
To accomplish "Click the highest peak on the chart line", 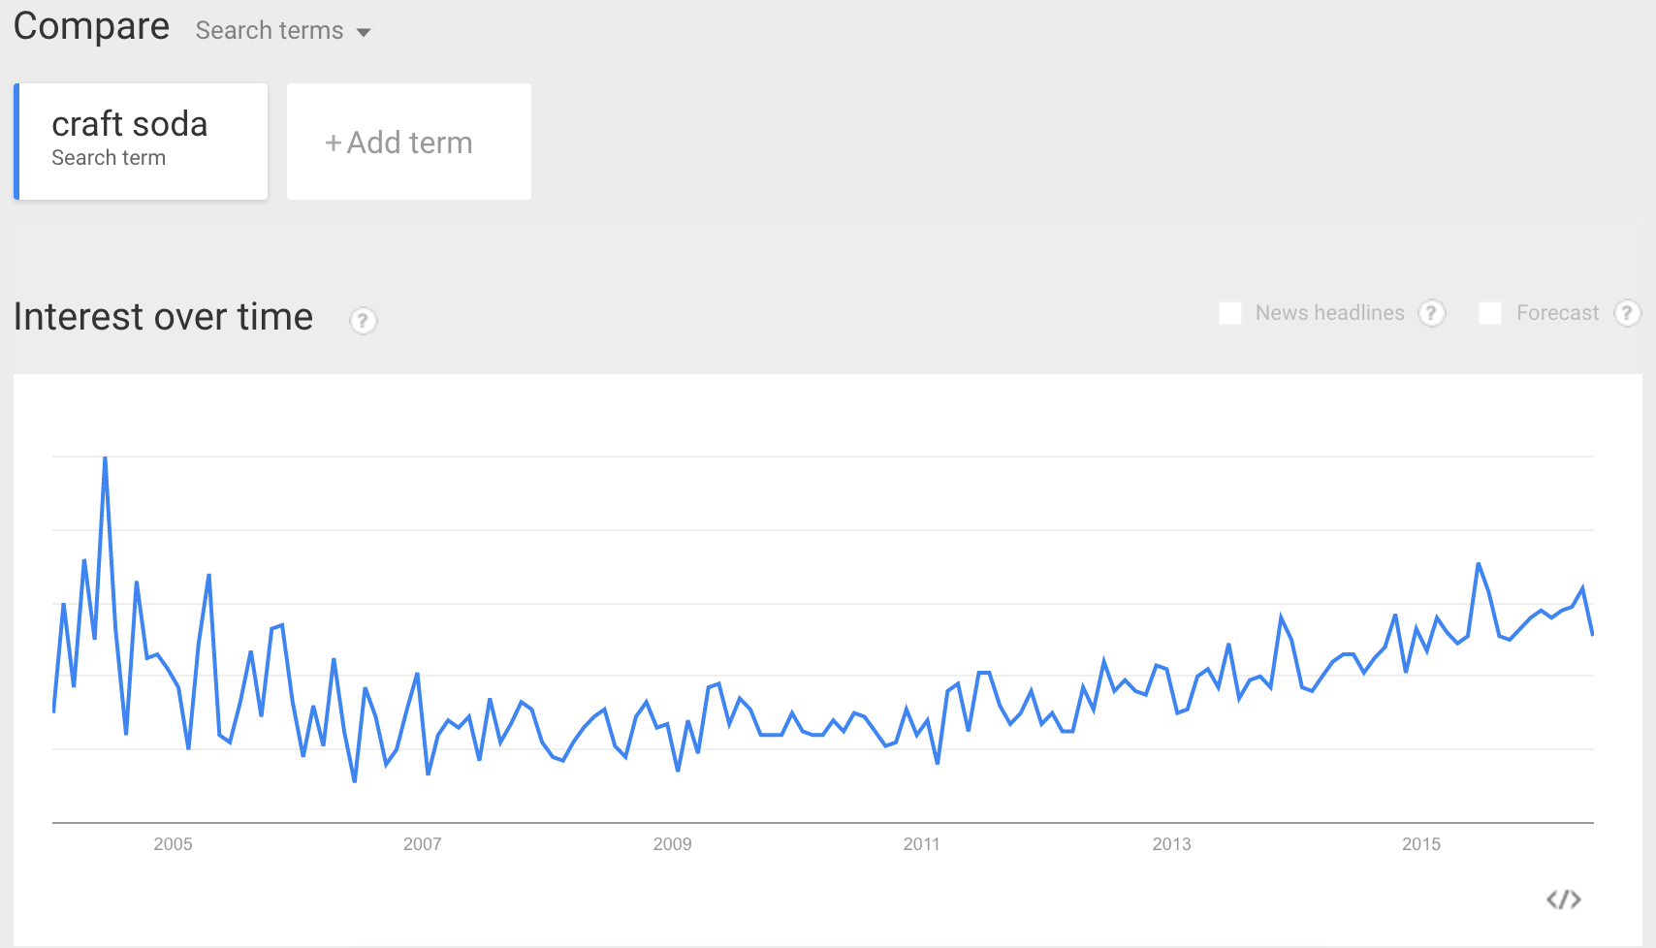I will point(105,458).
